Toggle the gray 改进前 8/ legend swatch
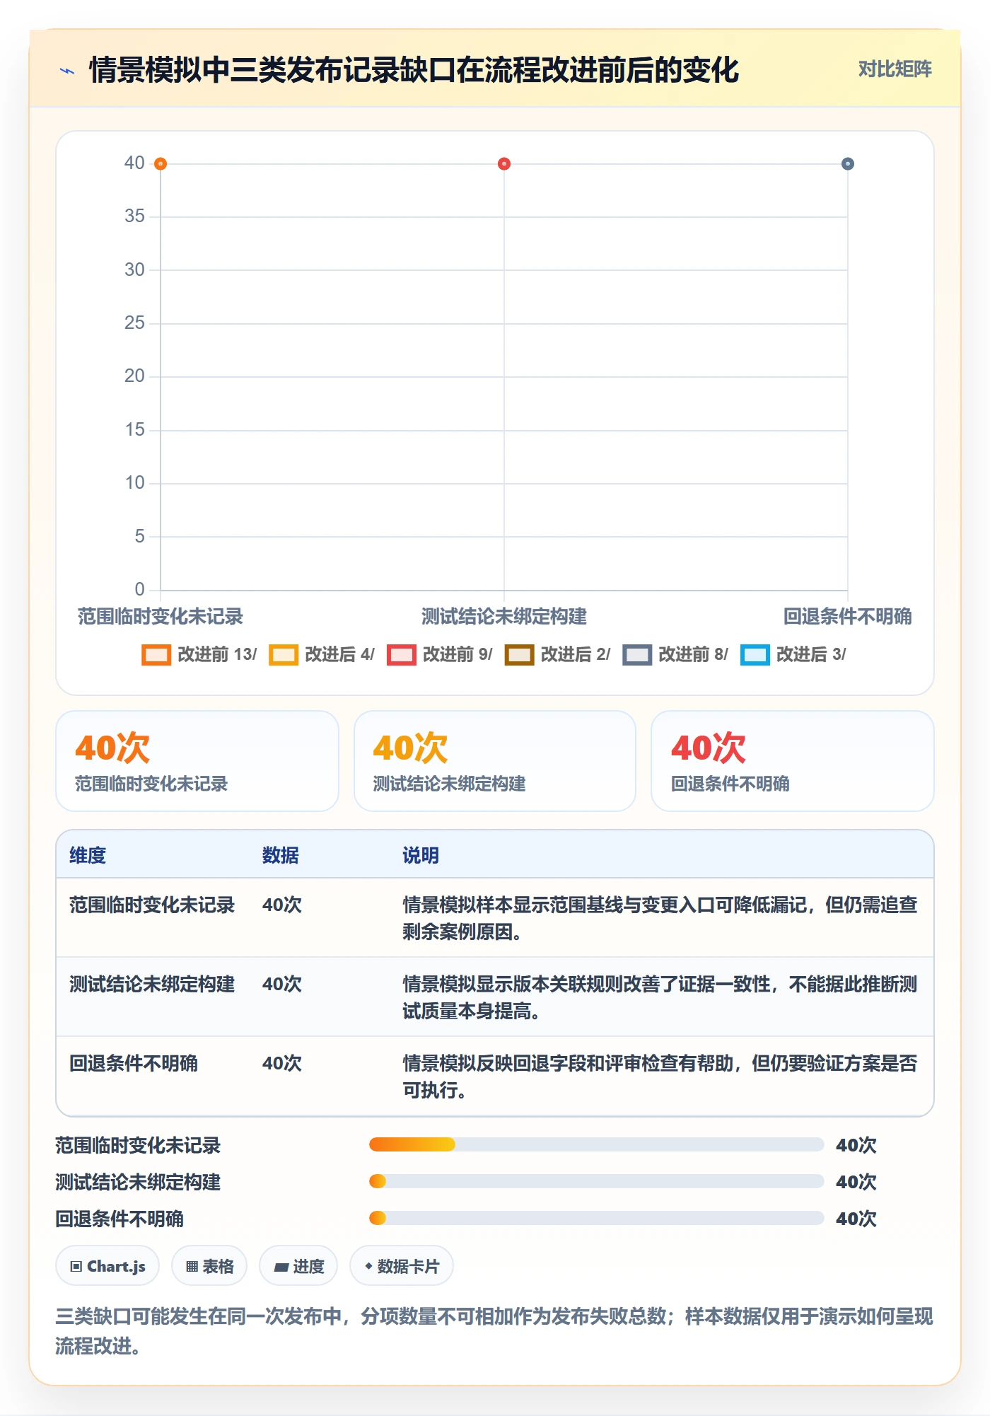 click(x=637, y=655)
